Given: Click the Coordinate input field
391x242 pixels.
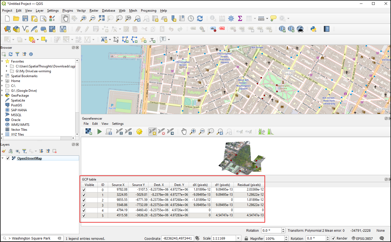Looking at the screenshot, I should tap(178, 238).
